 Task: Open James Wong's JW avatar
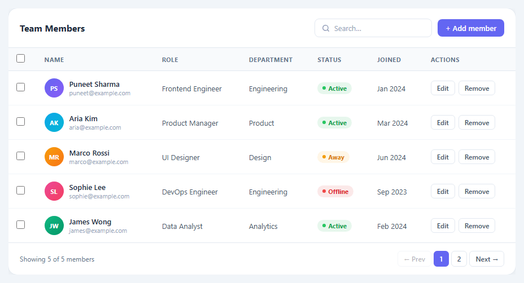click(54, 225)
